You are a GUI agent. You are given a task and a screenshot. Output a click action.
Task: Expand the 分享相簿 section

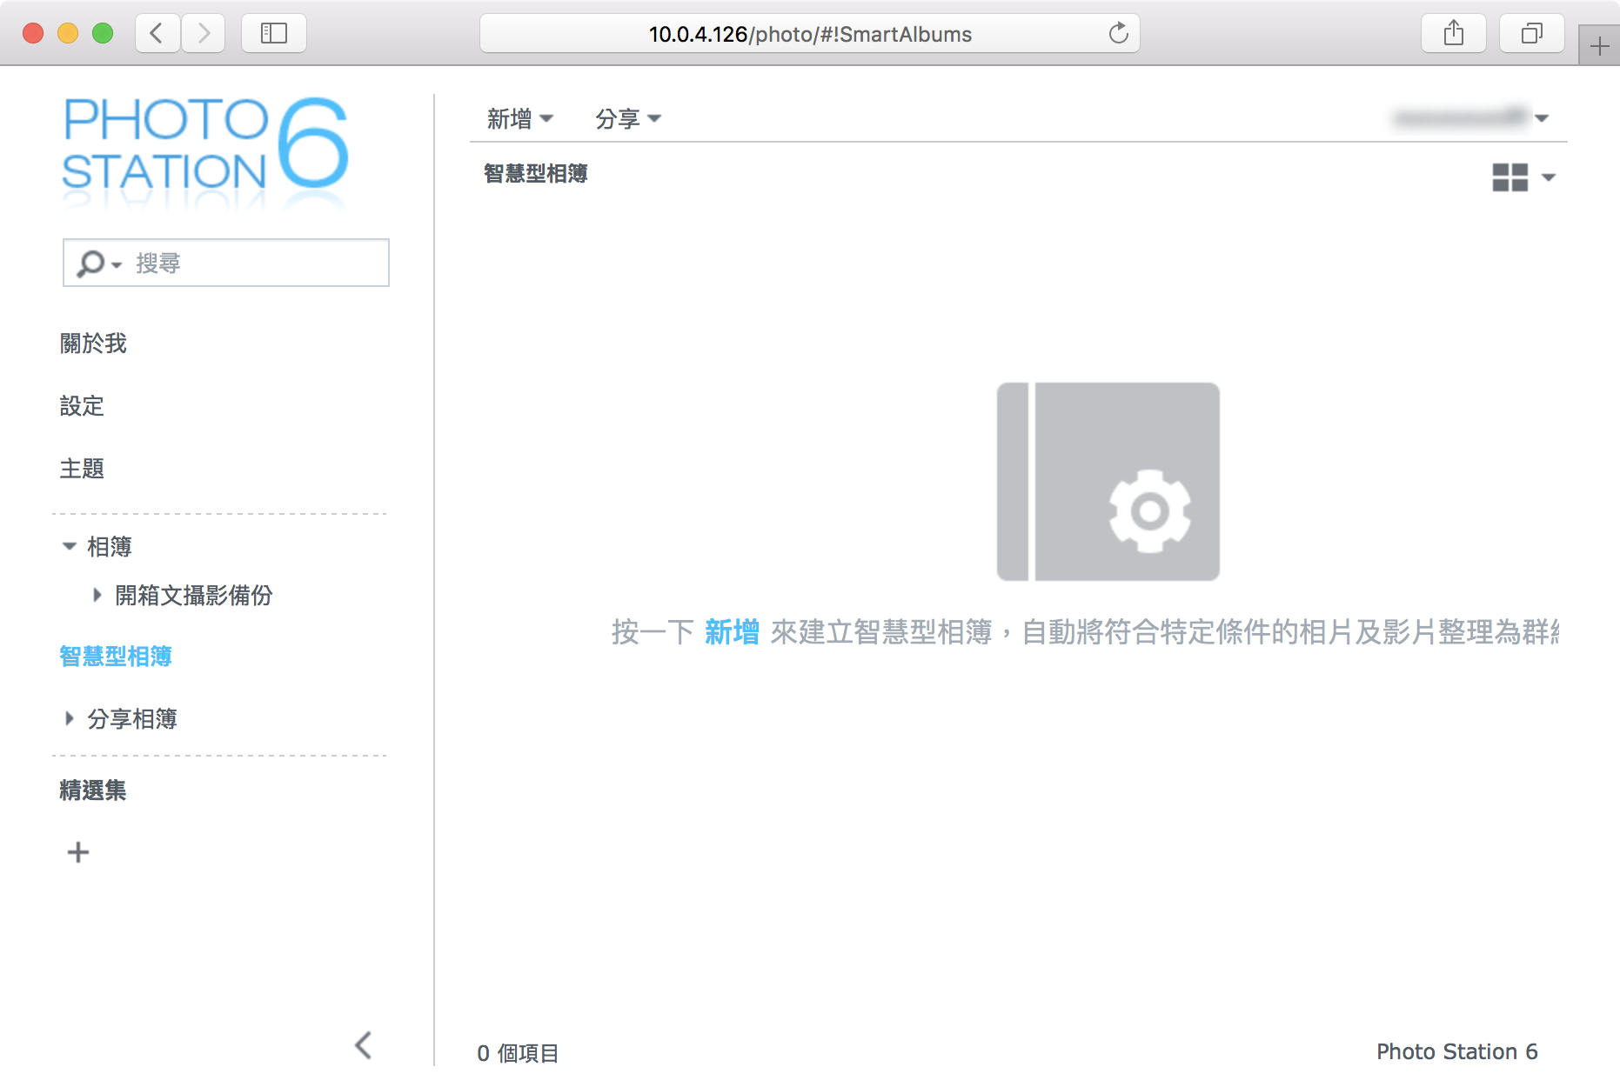[70, 718]
